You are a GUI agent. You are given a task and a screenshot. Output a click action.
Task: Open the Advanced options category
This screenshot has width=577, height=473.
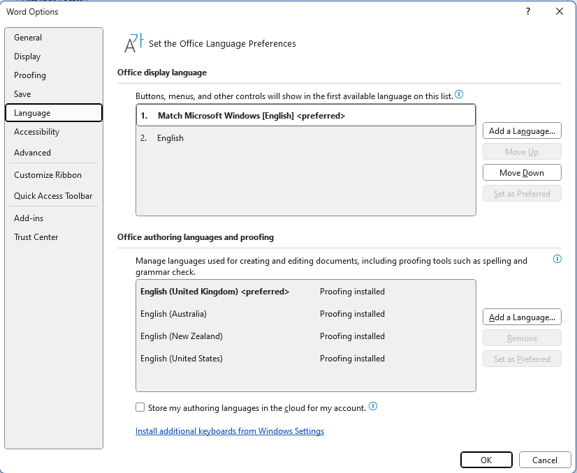point(54,153)
